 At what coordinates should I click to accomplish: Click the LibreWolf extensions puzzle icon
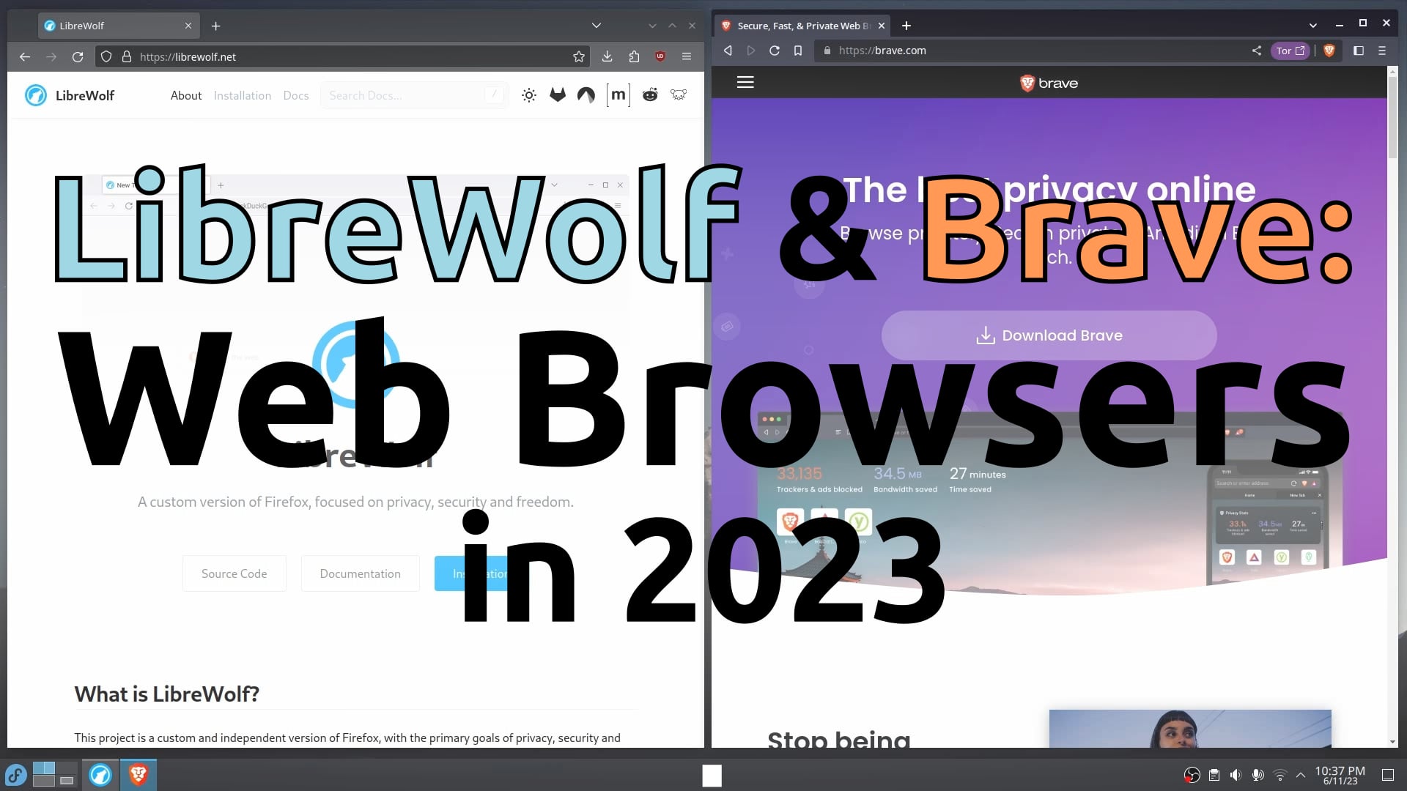coord(634,56)
